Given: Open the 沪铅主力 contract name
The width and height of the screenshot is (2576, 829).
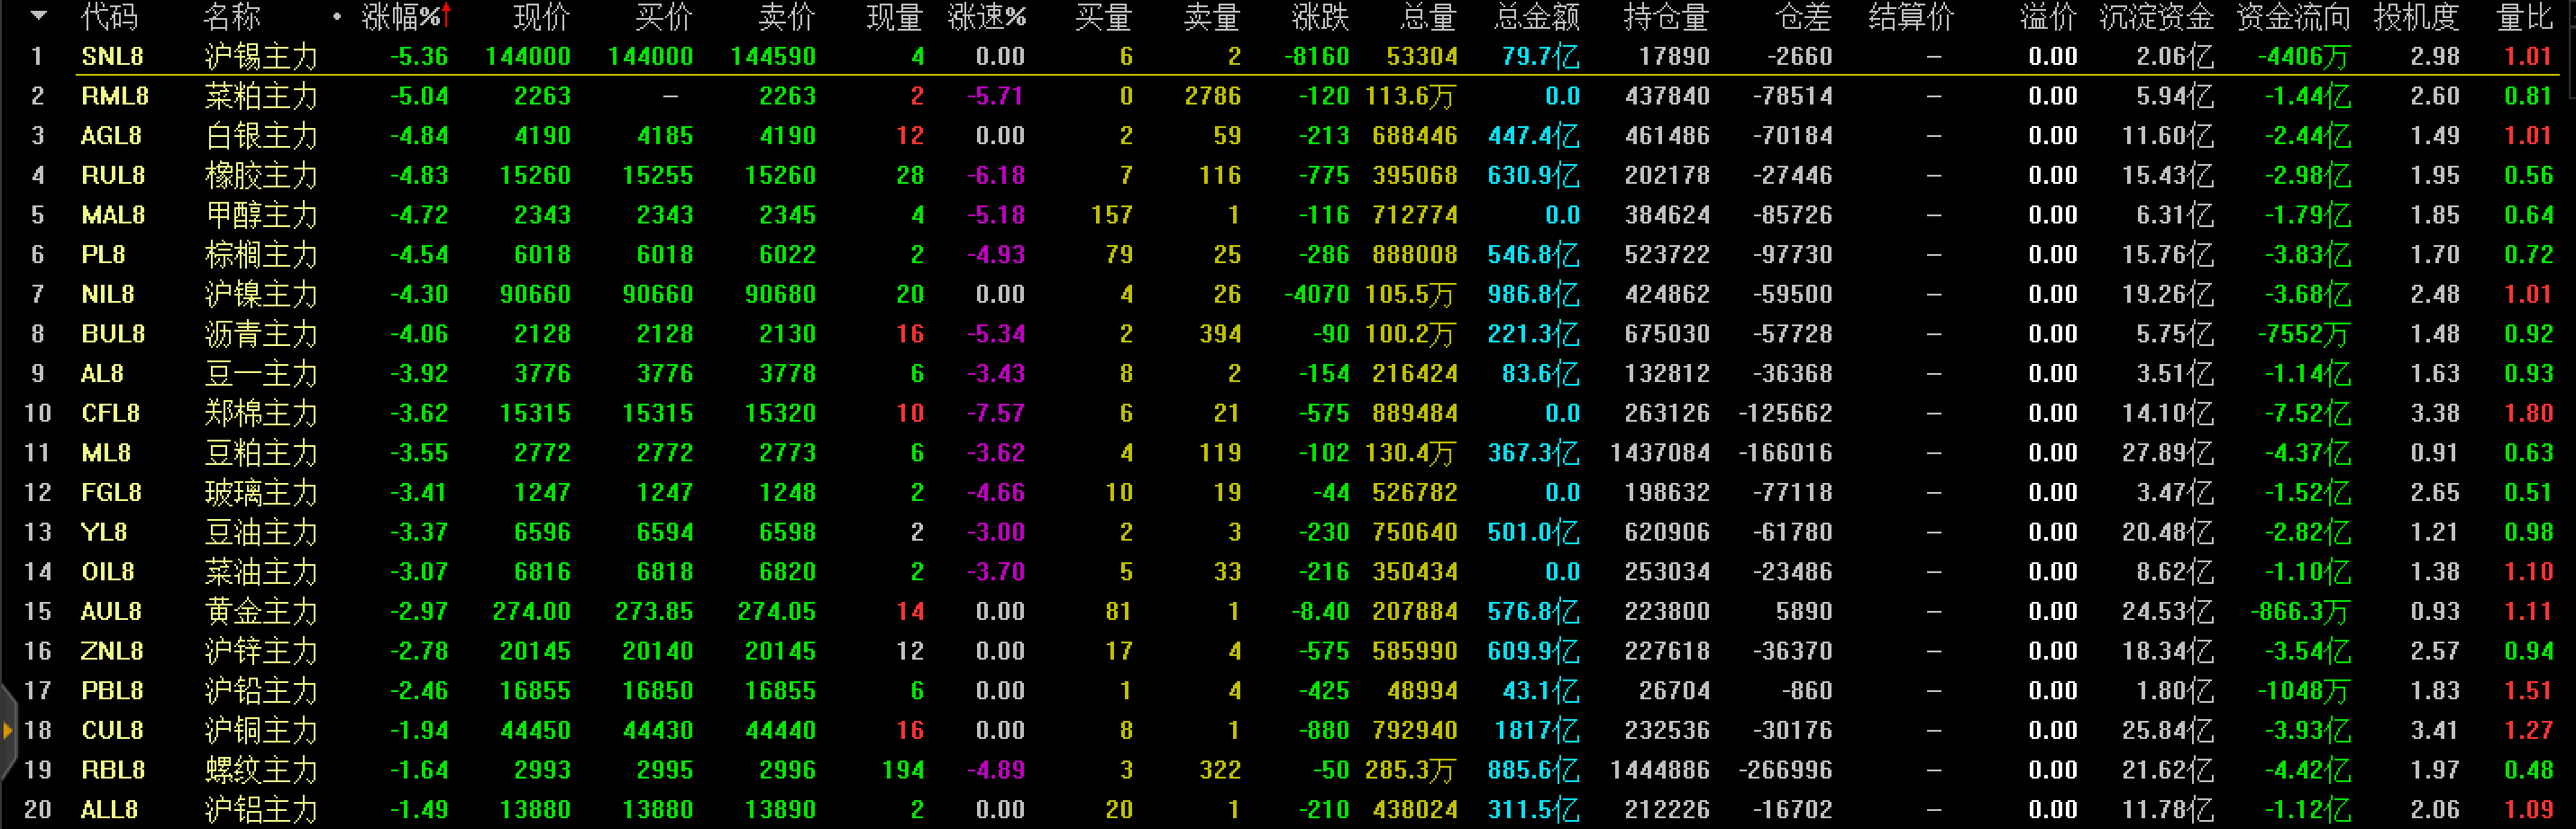Looking at the screenshot, I should pos(261,691).
